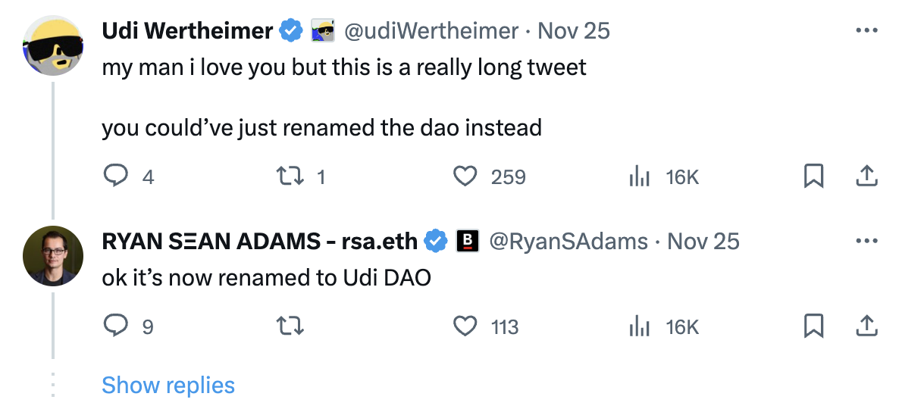The width and height of the screenshot is (902, 409).
Task: Share Ryan Sean Adams' tweet
Action: pyautogui.click(x=866, y=326)
